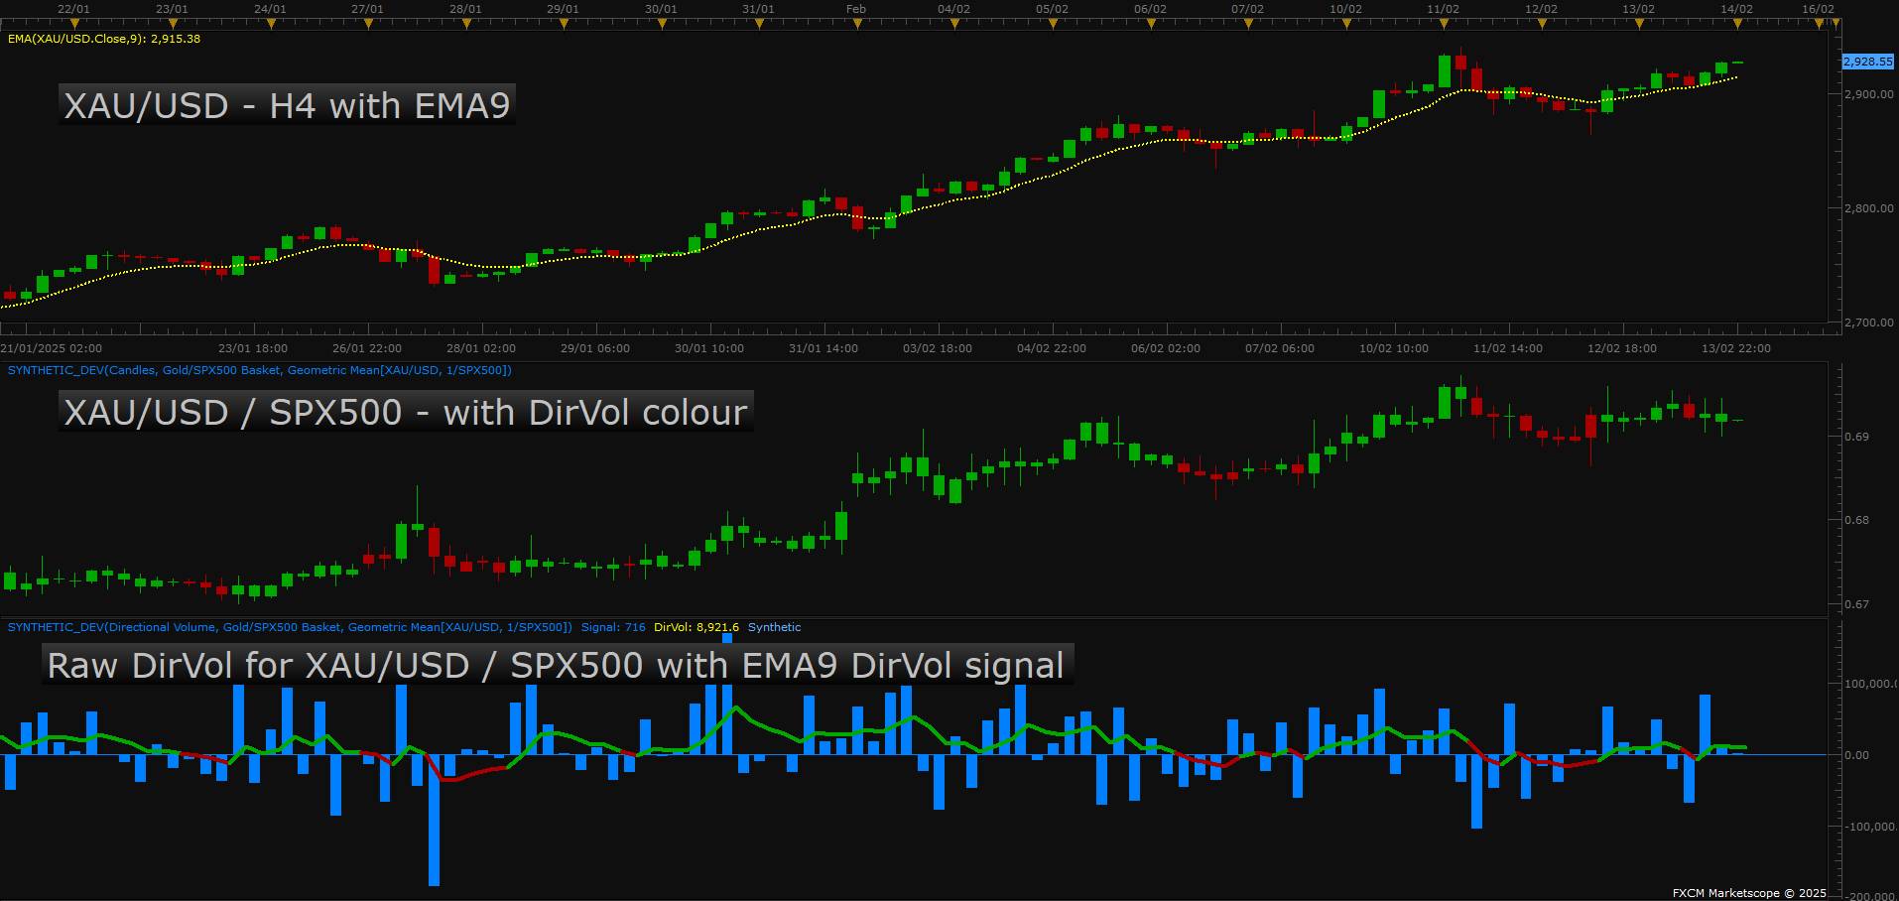Select the 'XAU/USD / SPX500 - with DirVol colour' annotation
Viewport: 1899px width, 901px height.
(406, 411)
